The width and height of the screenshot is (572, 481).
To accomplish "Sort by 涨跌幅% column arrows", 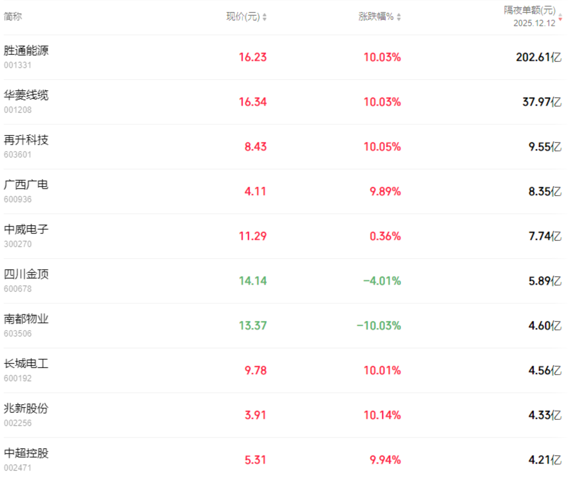I will coord(399,17).
